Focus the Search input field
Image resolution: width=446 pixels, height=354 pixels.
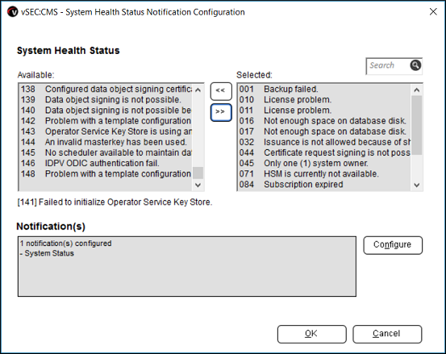click(x=388, y=65)
